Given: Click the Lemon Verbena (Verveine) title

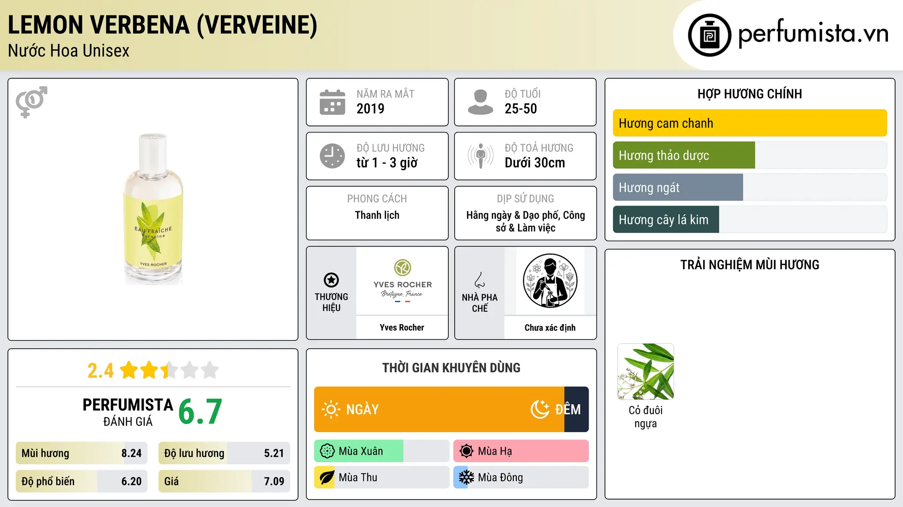Looking at the screenshot, I should (x=162, y=25).
